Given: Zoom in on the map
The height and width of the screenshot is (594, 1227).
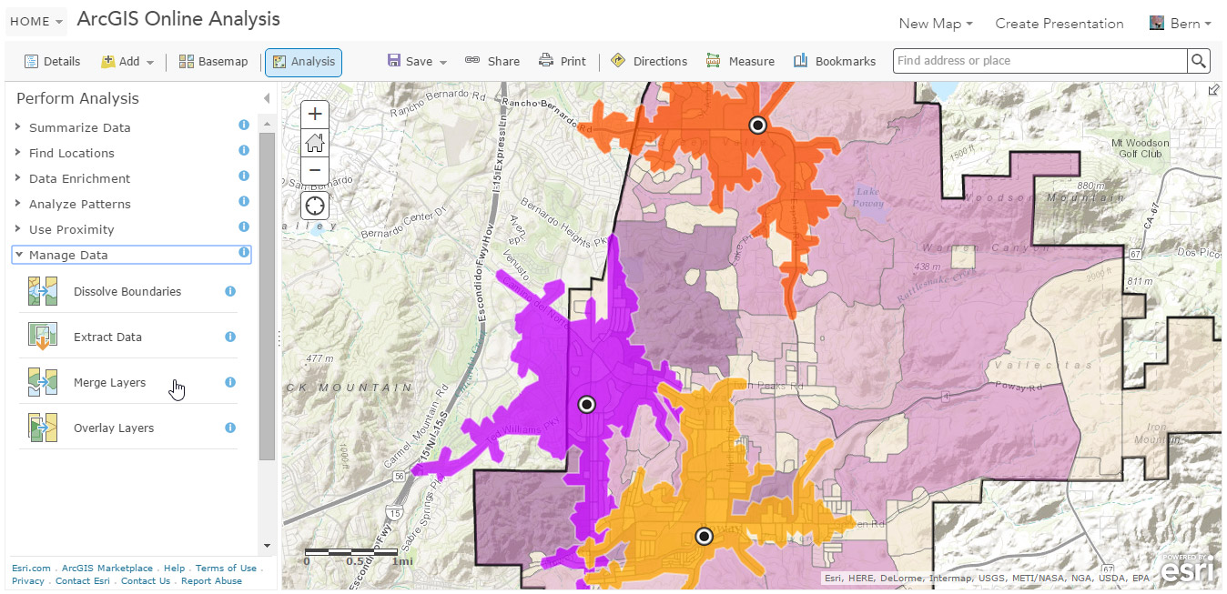Looking at the screenshot, I should tap(315, 114).
